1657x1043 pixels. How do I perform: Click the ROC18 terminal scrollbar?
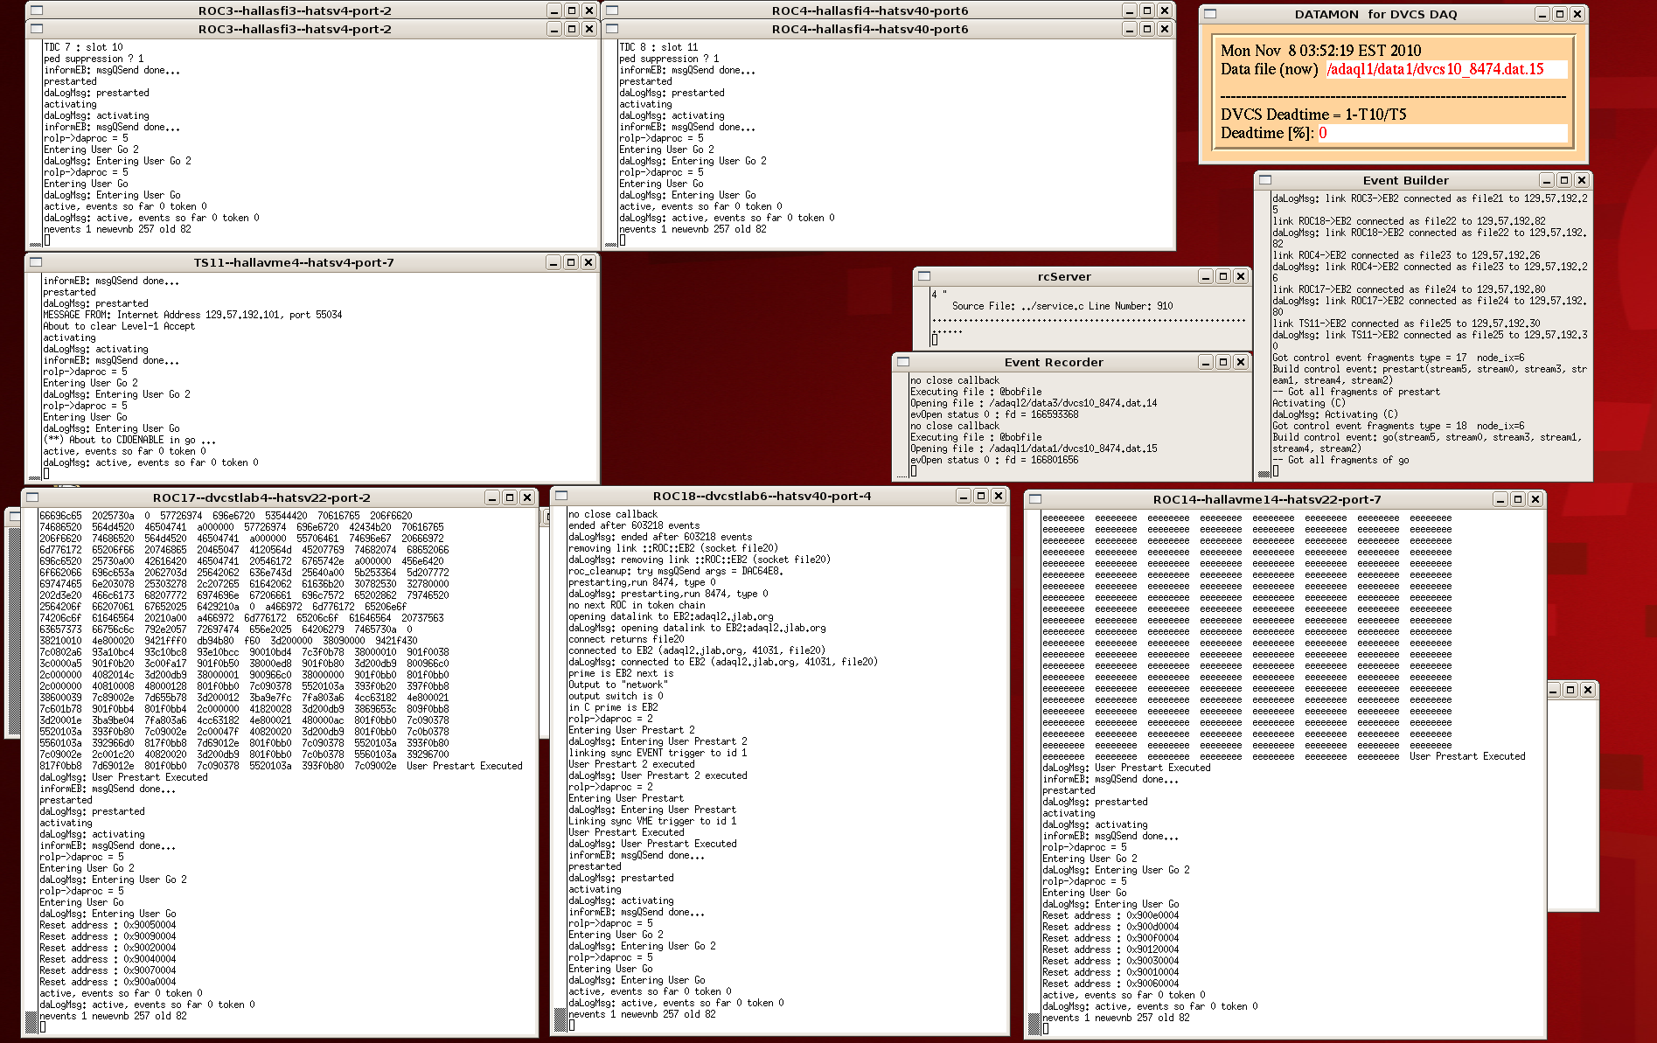[x=560, y=770]
